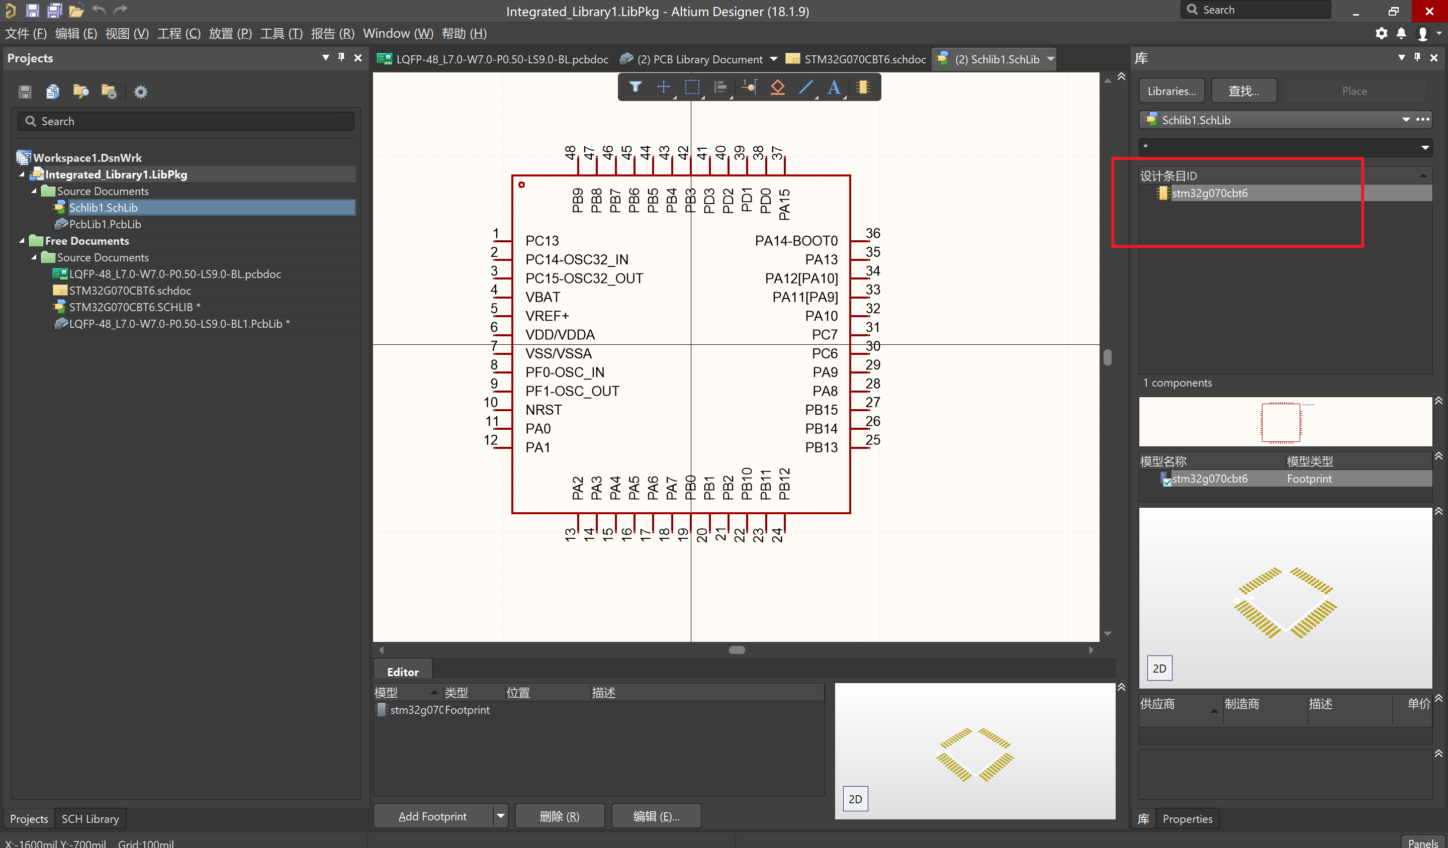
Task: Click the Projects panel Search field
Action: 186,121
